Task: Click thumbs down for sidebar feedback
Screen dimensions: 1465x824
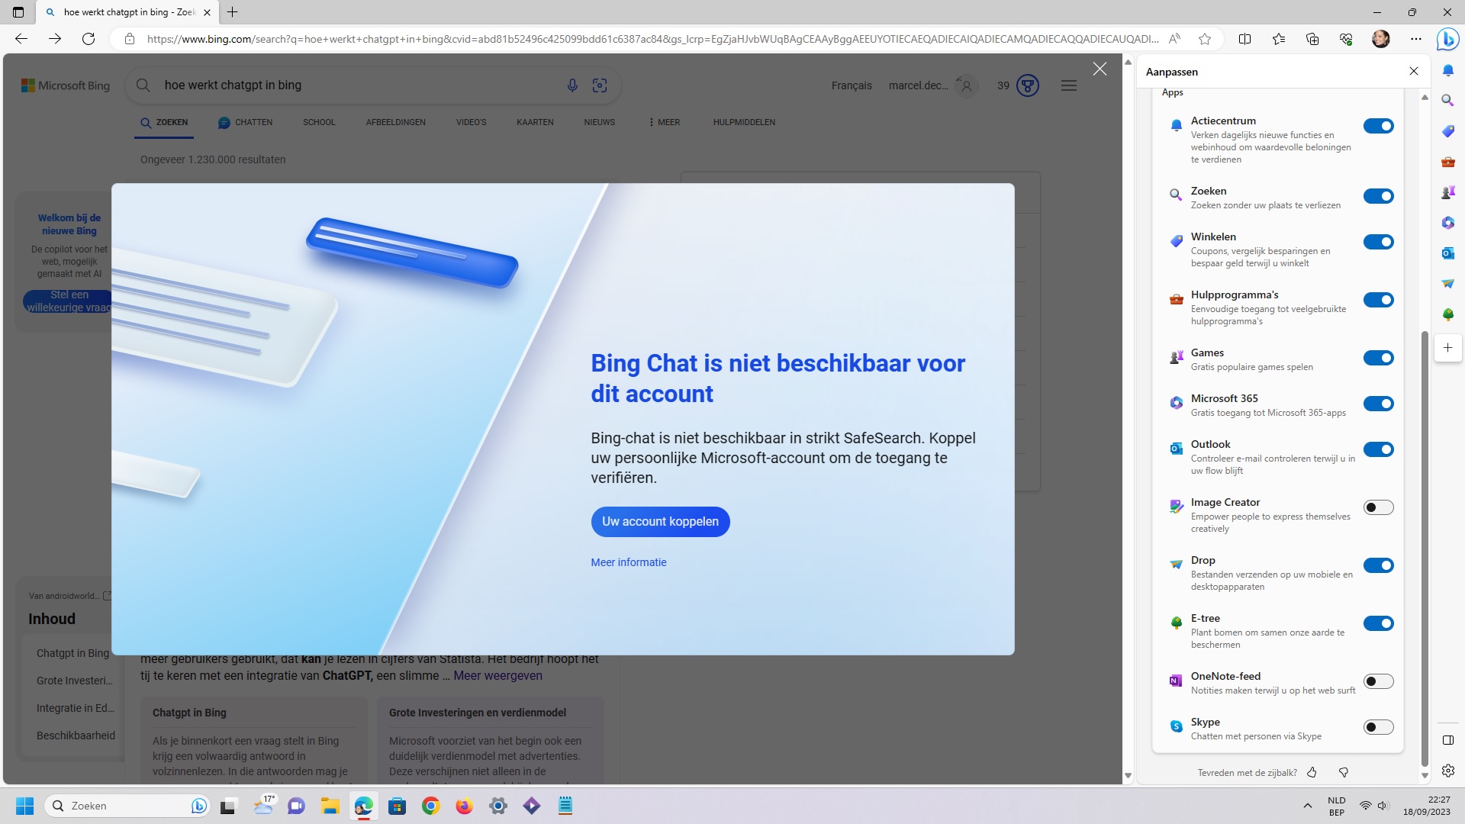Action: tap(1344, 773)
